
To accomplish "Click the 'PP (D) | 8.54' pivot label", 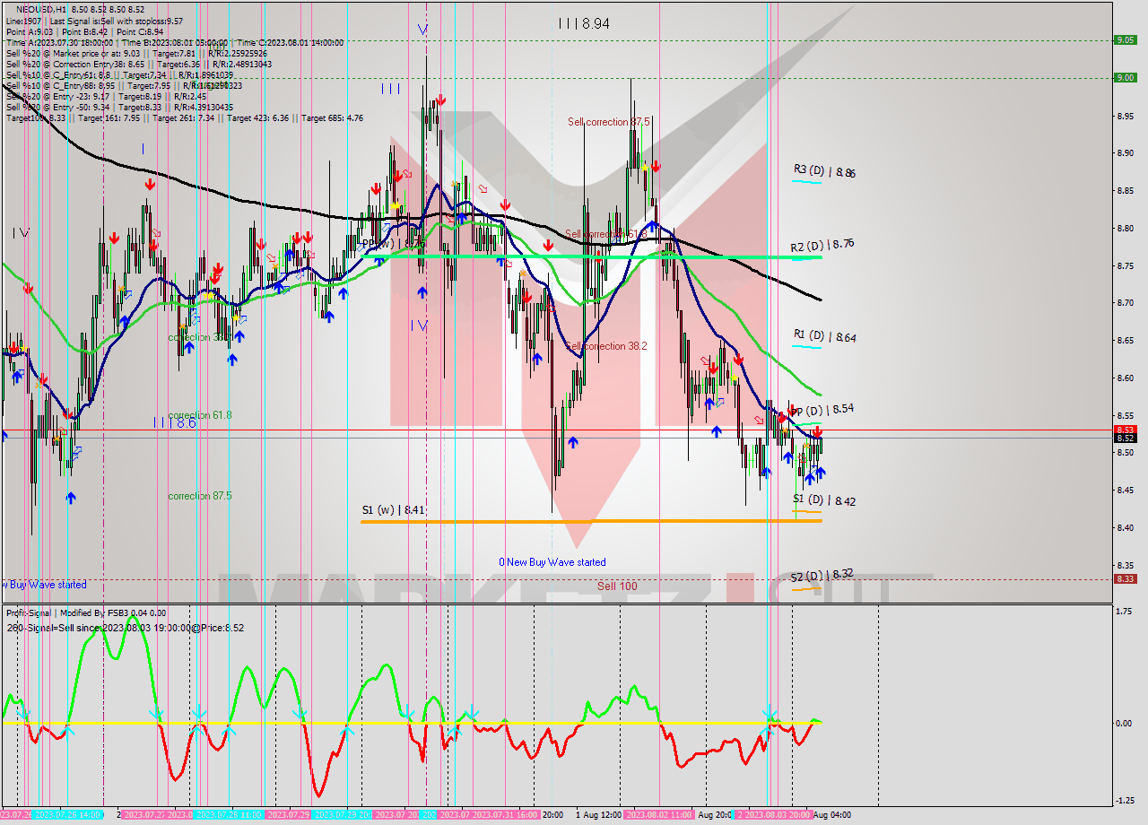I will [824, 409].
